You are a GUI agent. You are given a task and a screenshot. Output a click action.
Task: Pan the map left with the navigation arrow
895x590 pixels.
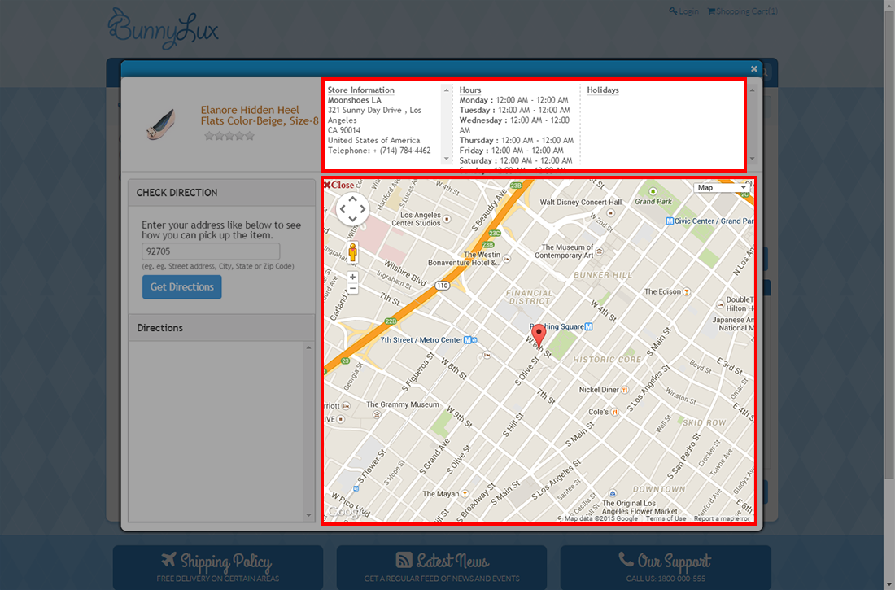pos(343,210)
